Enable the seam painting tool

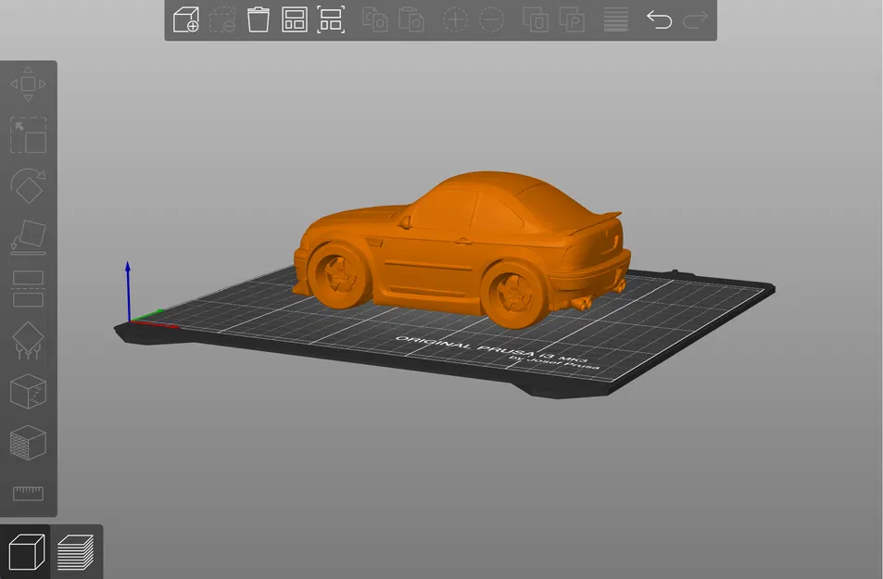coord(29,392)
